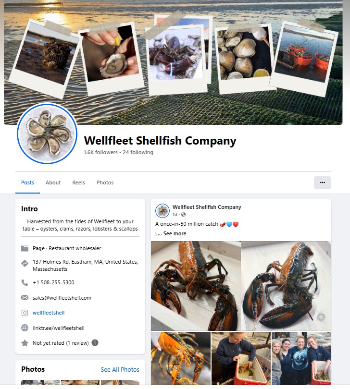
Task: Click the envelope icon by the sales email
Action: point(25,297)
